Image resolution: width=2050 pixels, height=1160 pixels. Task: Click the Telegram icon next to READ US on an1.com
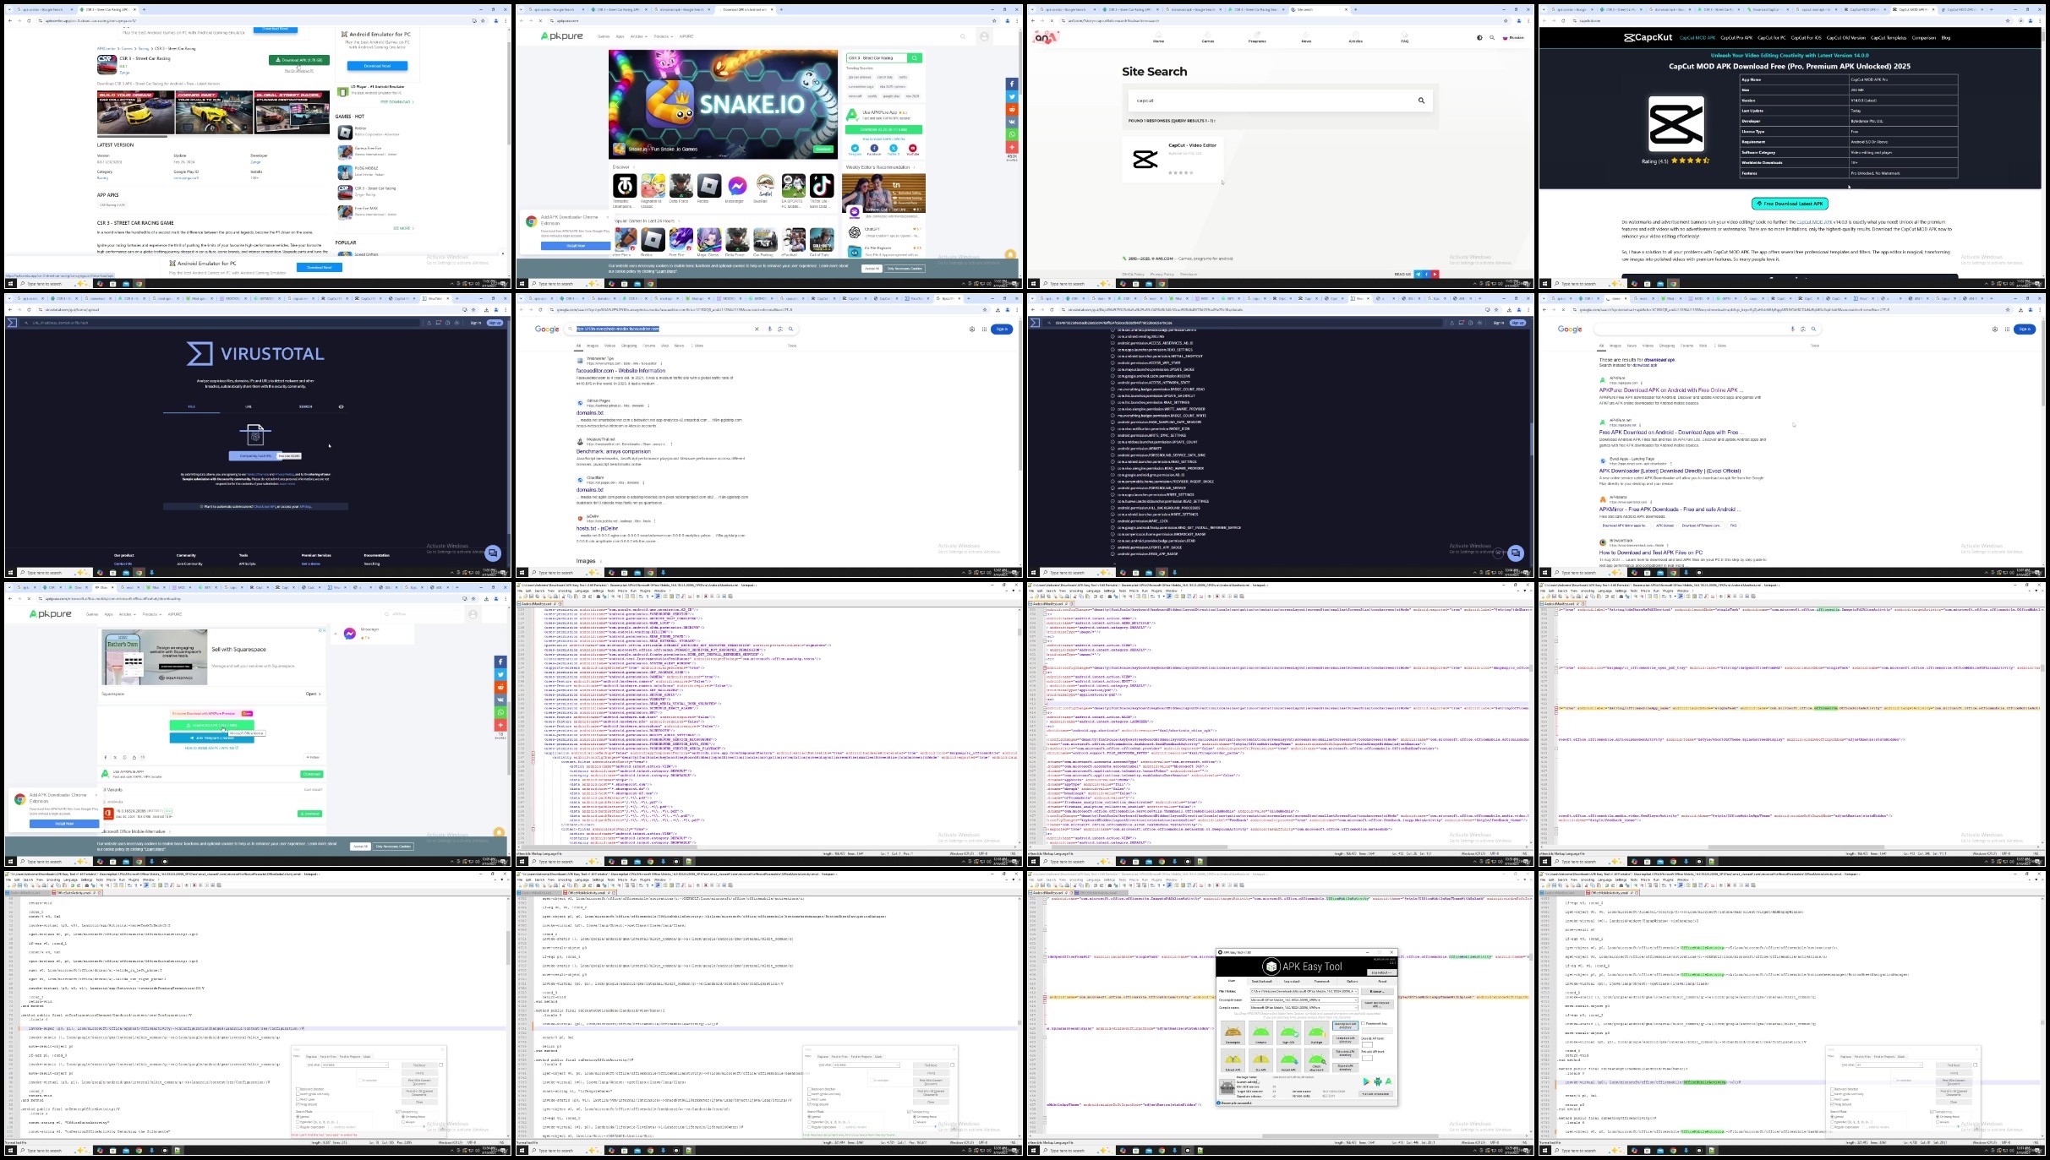[x=1418, y=274]
